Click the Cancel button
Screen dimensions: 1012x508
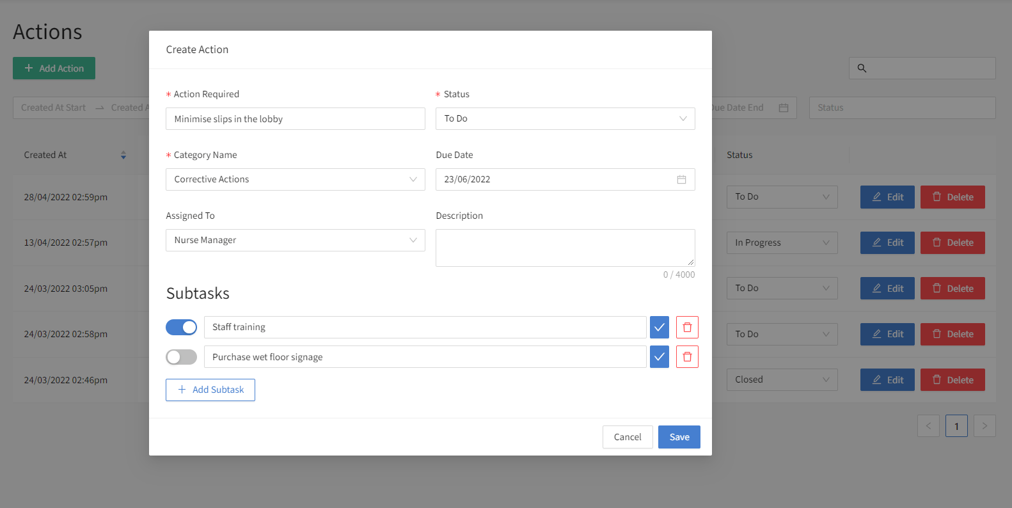point(628,437)
